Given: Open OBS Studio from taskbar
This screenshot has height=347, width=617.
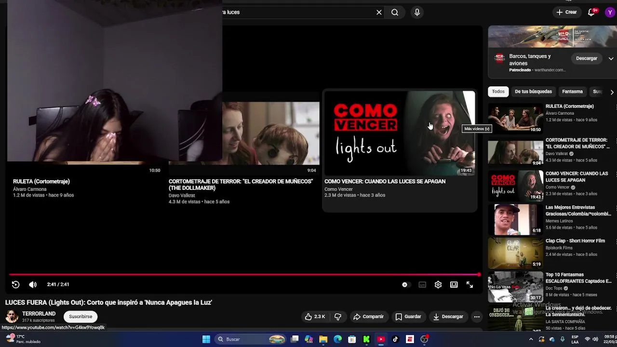Looking at the screenshot, I should click(424, 339).
